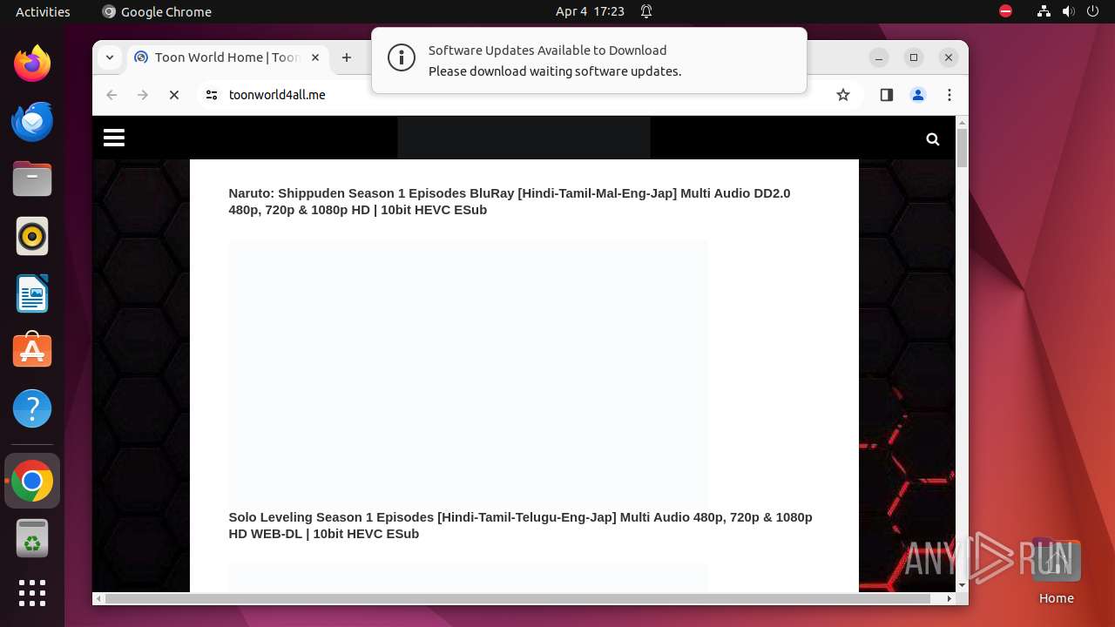The width and height of the screenshot is (1115, 627).
Task: Launch Thunderbird Mail from the dock
Action: 32,121
